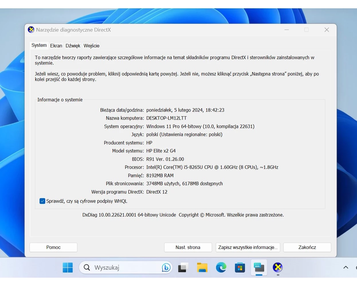Viewport: 357px width, 286px height.
Task: Click the page file 3748MB użytych value
Action: pos(185,184)
